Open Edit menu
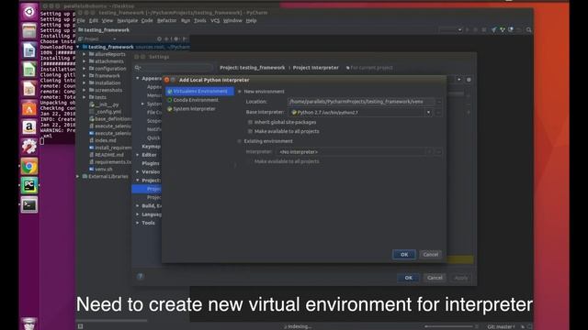This screenshot has width=588, height=330. coord(94,20)
